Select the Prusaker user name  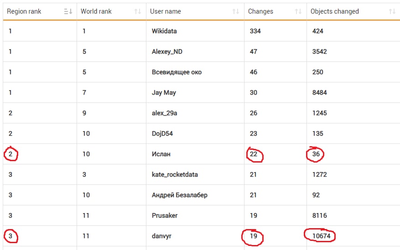tap(165, 216)
